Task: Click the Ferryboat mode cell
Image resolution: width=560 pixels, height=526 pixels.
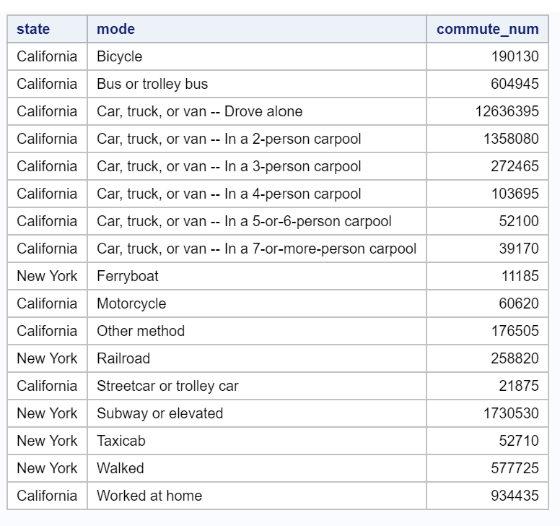Action: click(128, 276)
